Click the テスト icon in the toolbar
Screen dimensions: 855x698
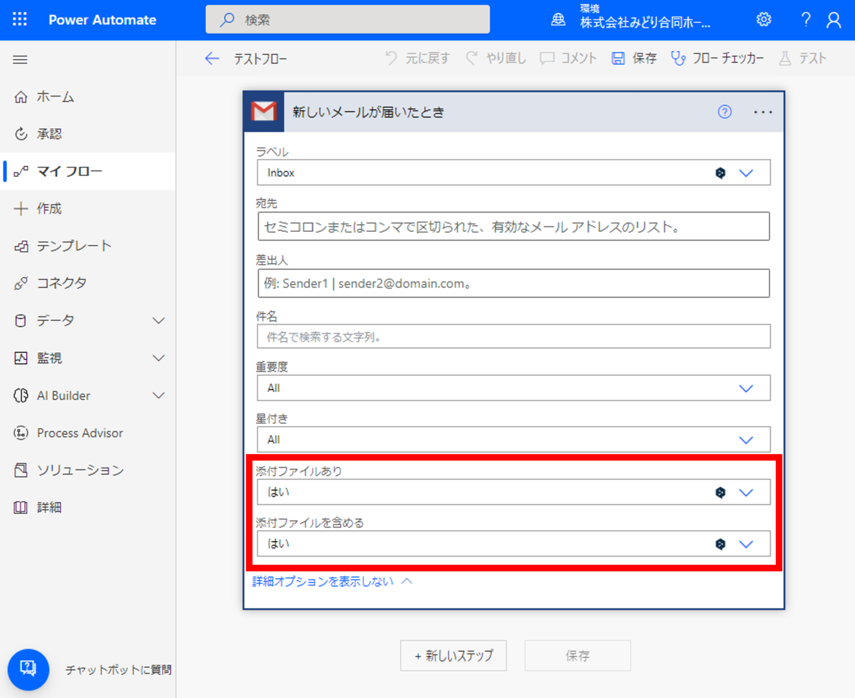(x=785, y=58)
